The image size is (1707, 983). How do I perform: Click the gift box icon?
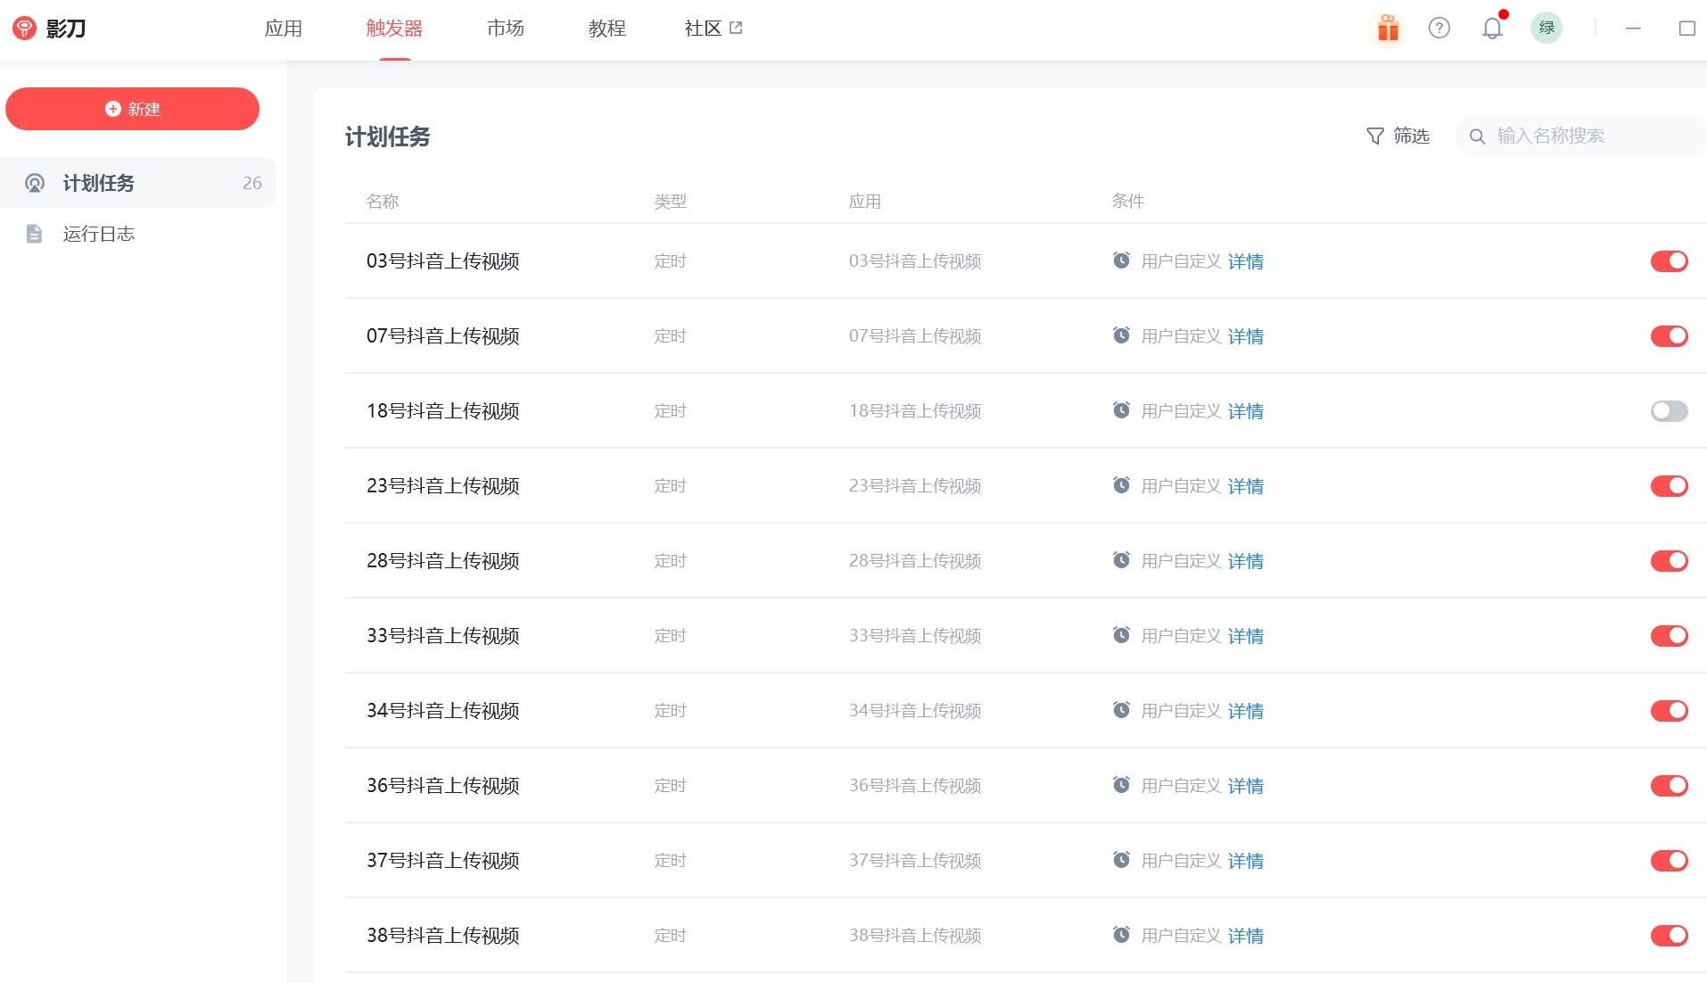pyautogui.click(x=1388, y=29)
